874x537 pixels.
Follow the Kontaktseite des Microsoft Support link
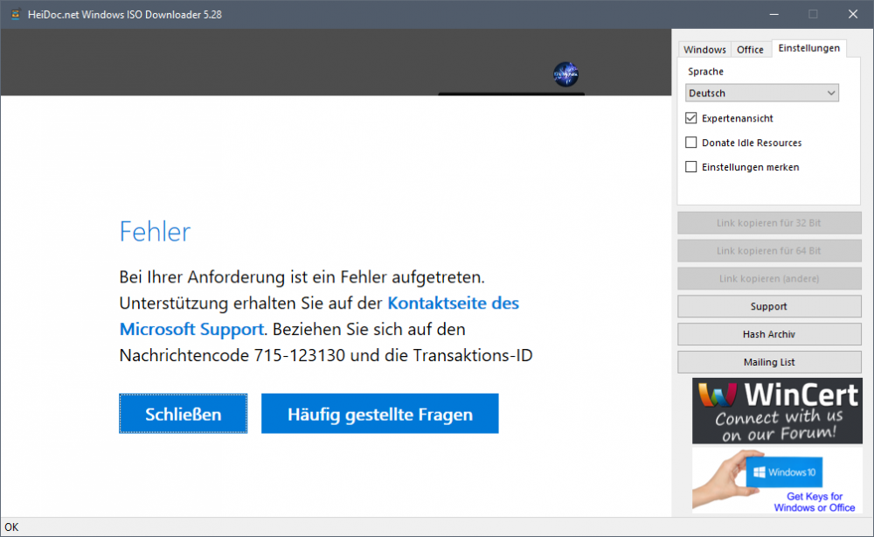click(x=319, y=317)
